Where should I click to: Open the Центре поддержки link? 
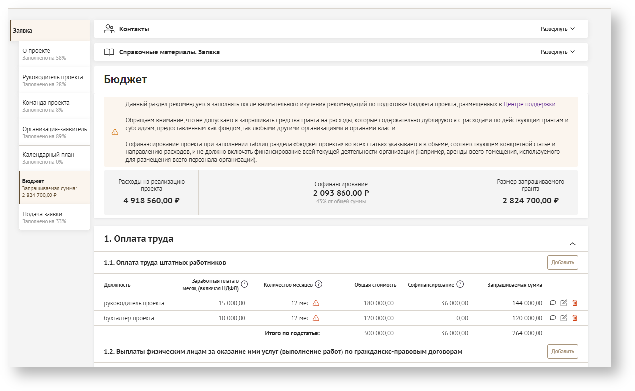(530, 104)
